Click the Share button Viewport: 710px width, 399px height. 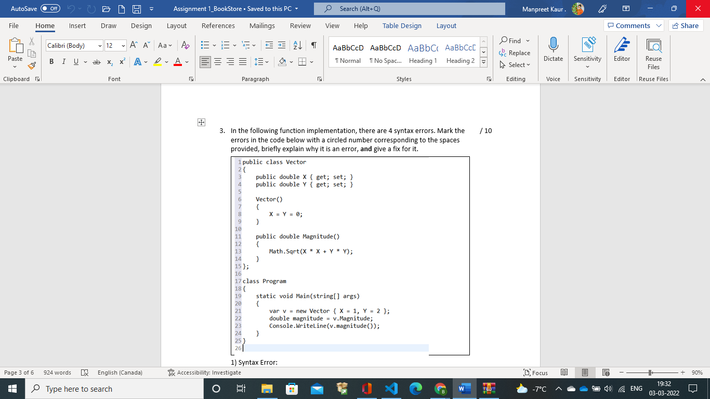[x=685, y=25]
